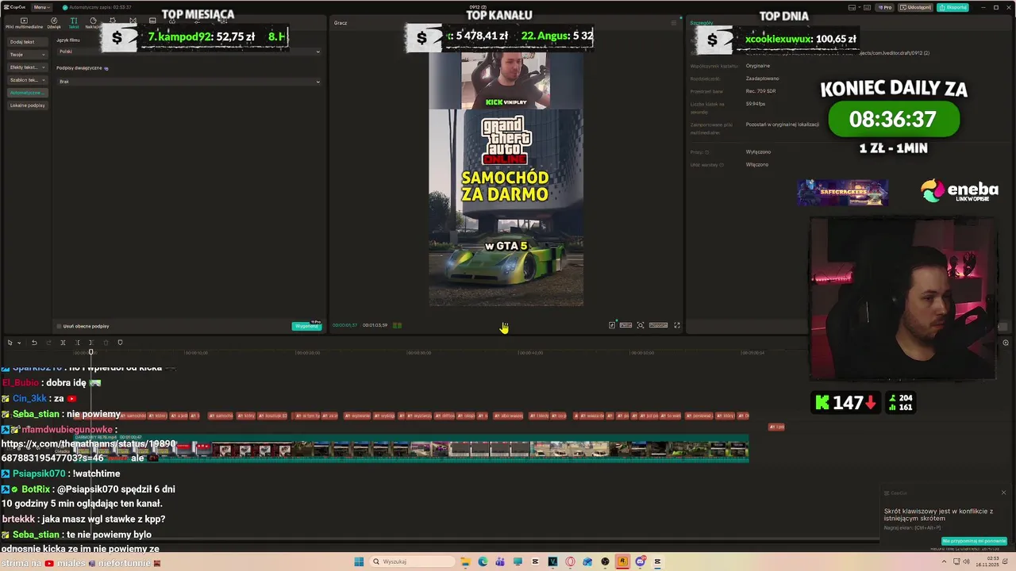Open the Podpisy dwujęzyczne Brak dropdown
This screenshot has height=571, width=1016.
[189, 82]
